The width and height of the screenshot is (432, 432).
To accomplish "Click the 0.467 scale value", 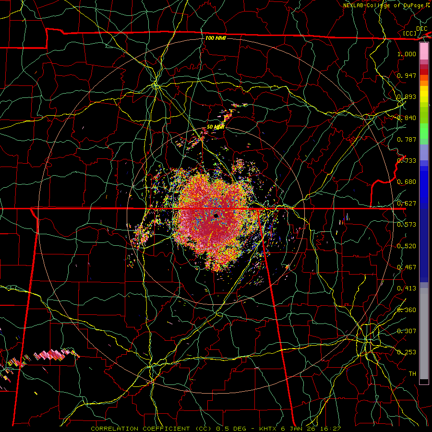I will click(x=407, y=267).
